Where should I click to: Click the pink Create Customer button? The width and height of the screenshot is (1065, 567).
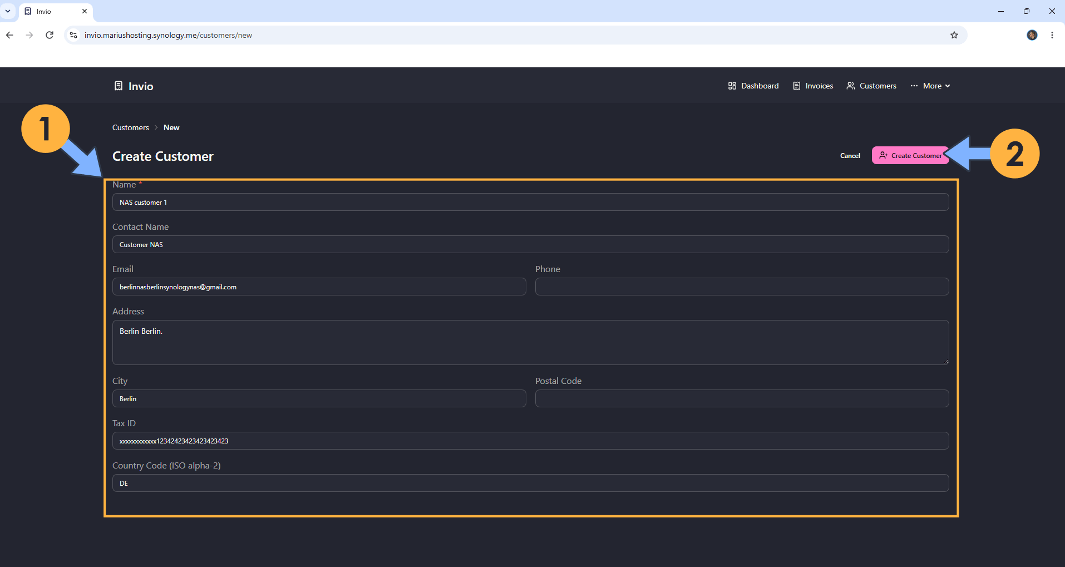[910, 156]
